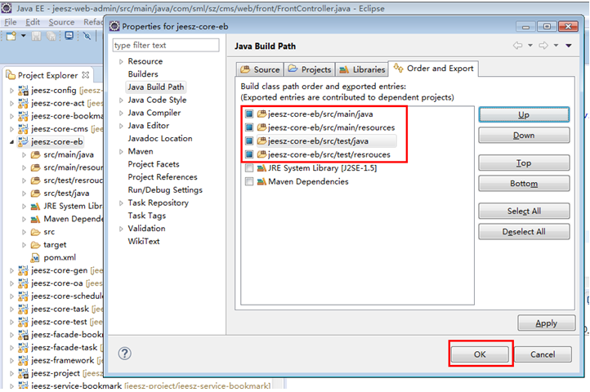Click the forward navigation arrow in Properties dialog

543,46
